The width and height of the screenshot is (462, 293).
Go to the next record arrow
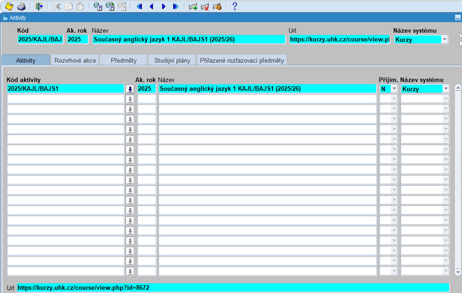[163, 6]
